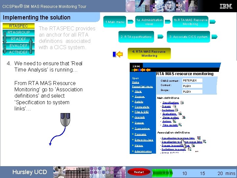
Task: Click the ACTNDEF box
Action: [18, 52]
